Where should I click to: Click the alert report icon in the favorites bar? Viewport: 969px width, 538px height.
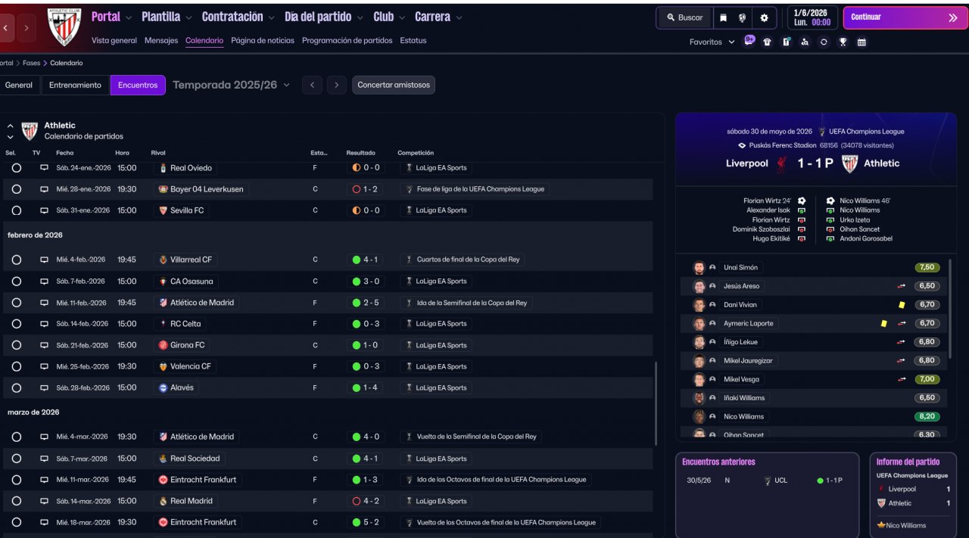click(x=786, y=42)
